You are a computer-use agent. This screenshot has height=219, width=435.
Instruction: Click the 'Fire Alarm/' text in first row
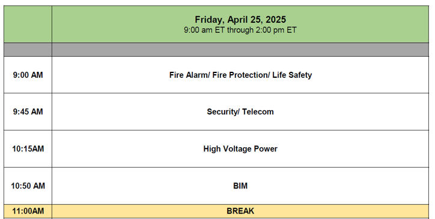(189, 75)
